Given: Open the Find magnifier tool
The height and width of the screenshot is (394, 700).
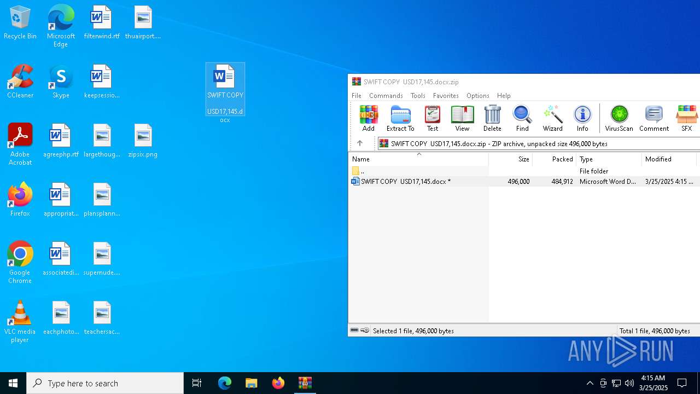Looking at the screenshot, I should point(522,118).
